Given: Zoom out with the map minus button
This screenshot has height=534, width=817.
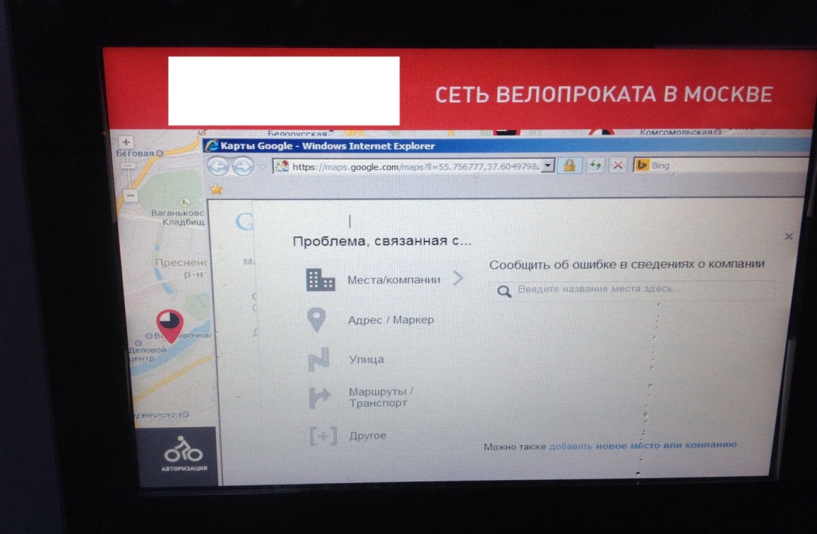Looking at the screenshot, I should 131,196.
